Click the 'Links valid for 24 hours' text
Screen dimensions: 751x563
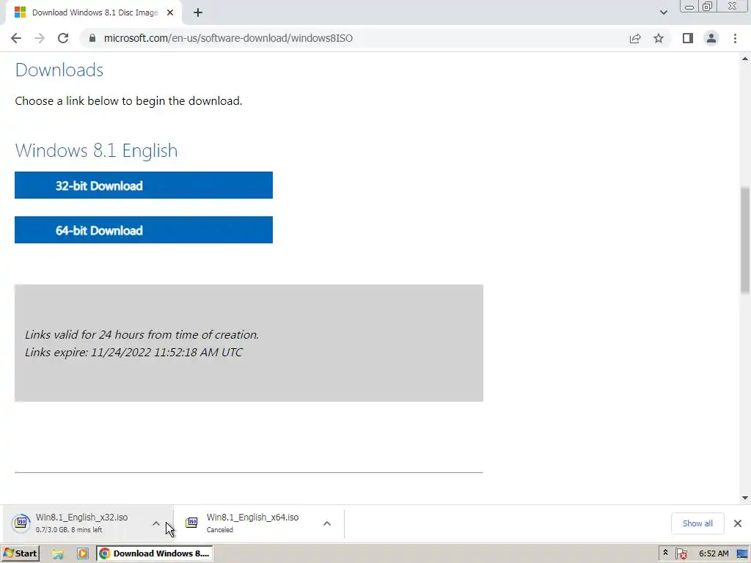pyautogui.click(x=142, y=334)
